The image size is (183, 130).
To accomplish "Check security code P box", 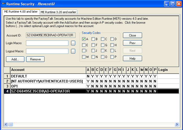I will [112, 57].
